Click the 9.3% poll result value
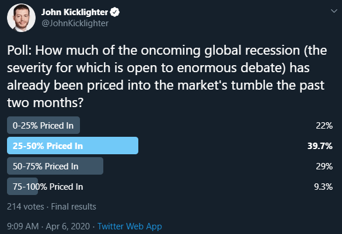 click(x=323, y=187)
